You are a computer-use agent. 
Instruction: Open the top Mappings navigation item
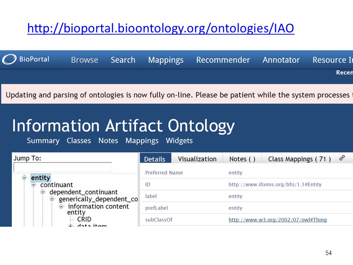click(x=166, y=60)
